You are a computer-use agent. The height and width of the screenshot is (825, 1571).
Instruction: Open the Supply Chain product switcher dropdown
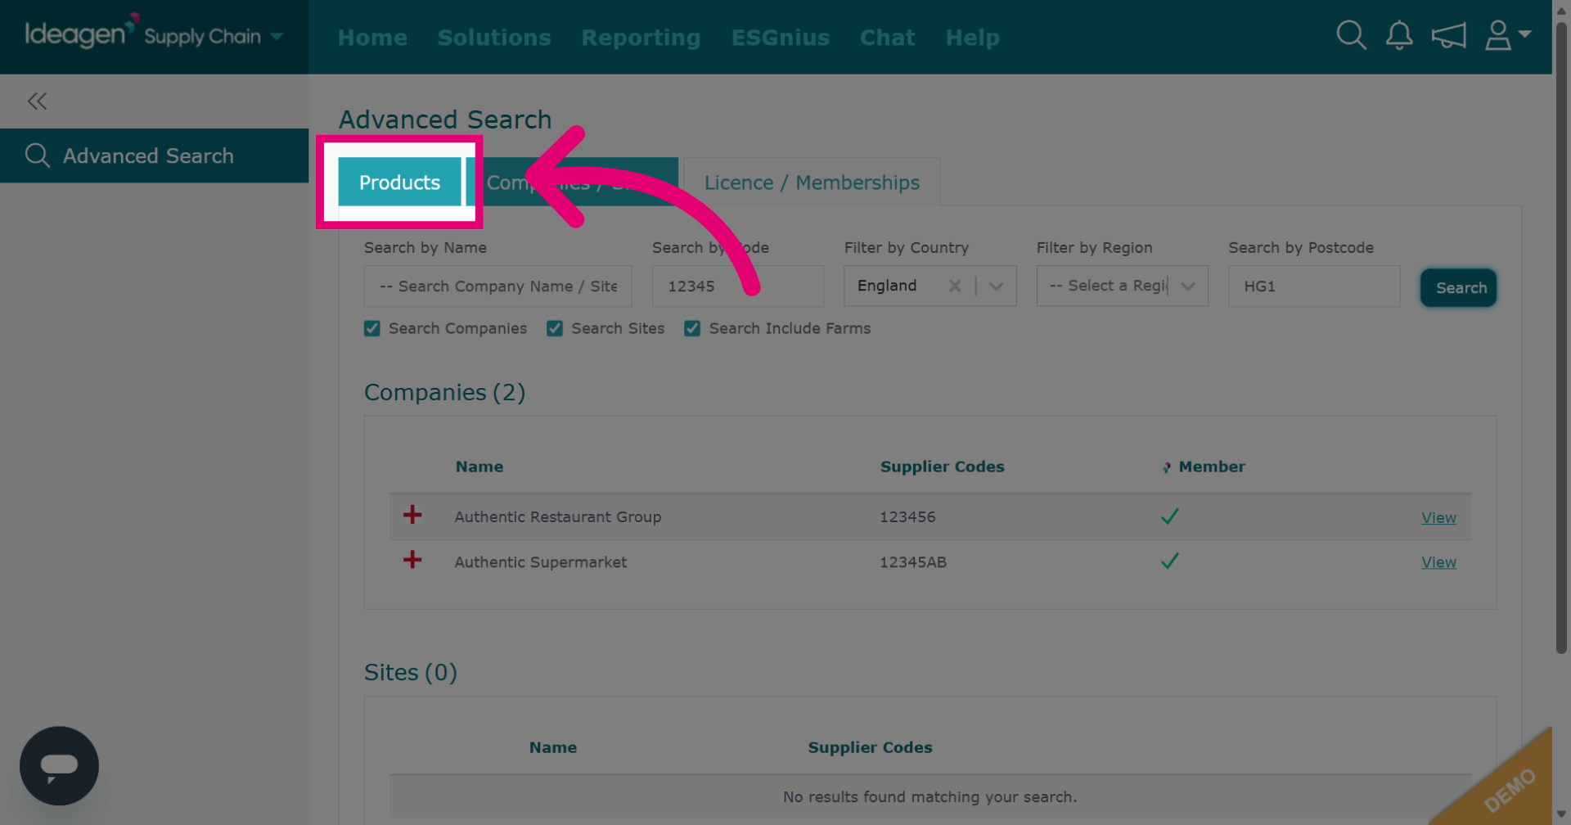(x=214, y=36)
